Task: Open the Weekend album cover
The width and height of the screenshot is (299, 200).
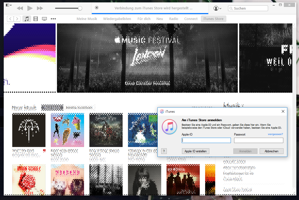Action: (x=68, y=179)
